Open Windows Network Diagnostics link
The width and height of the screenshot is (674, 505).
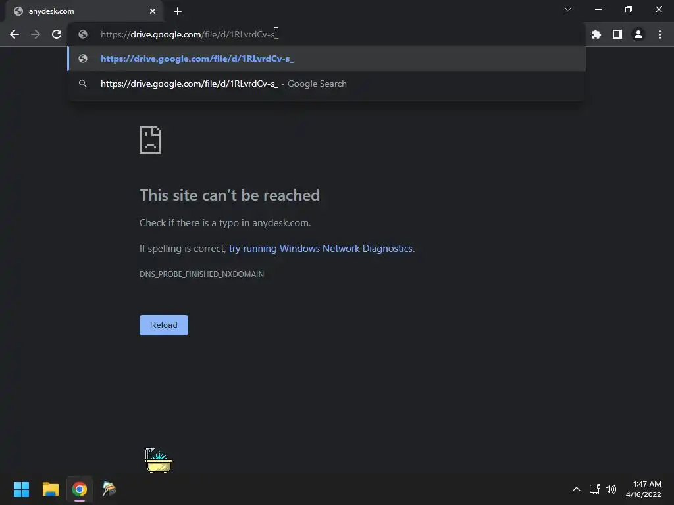[x=321, y=249]
